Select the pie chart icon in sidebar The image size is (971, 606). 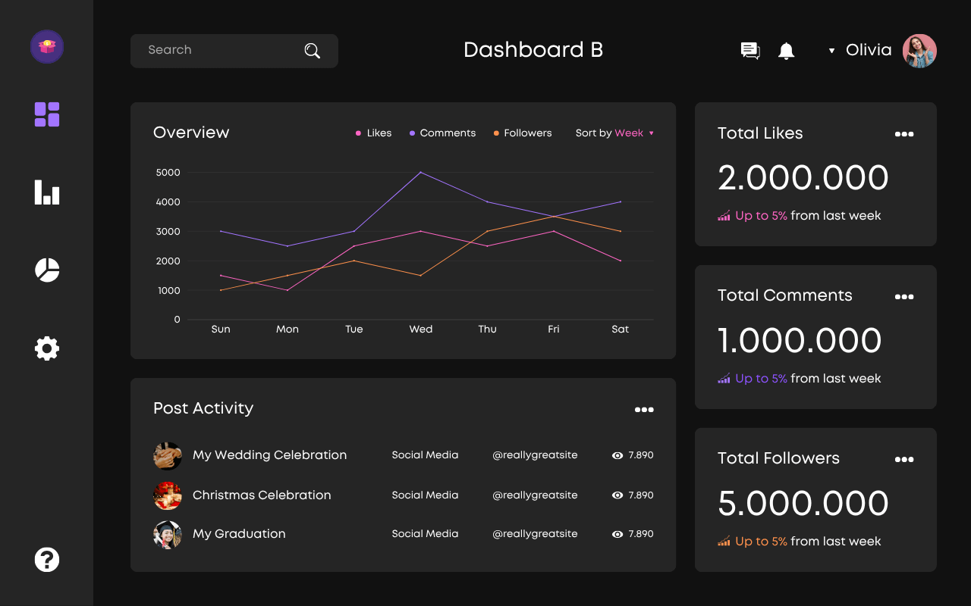click(47, 270)
